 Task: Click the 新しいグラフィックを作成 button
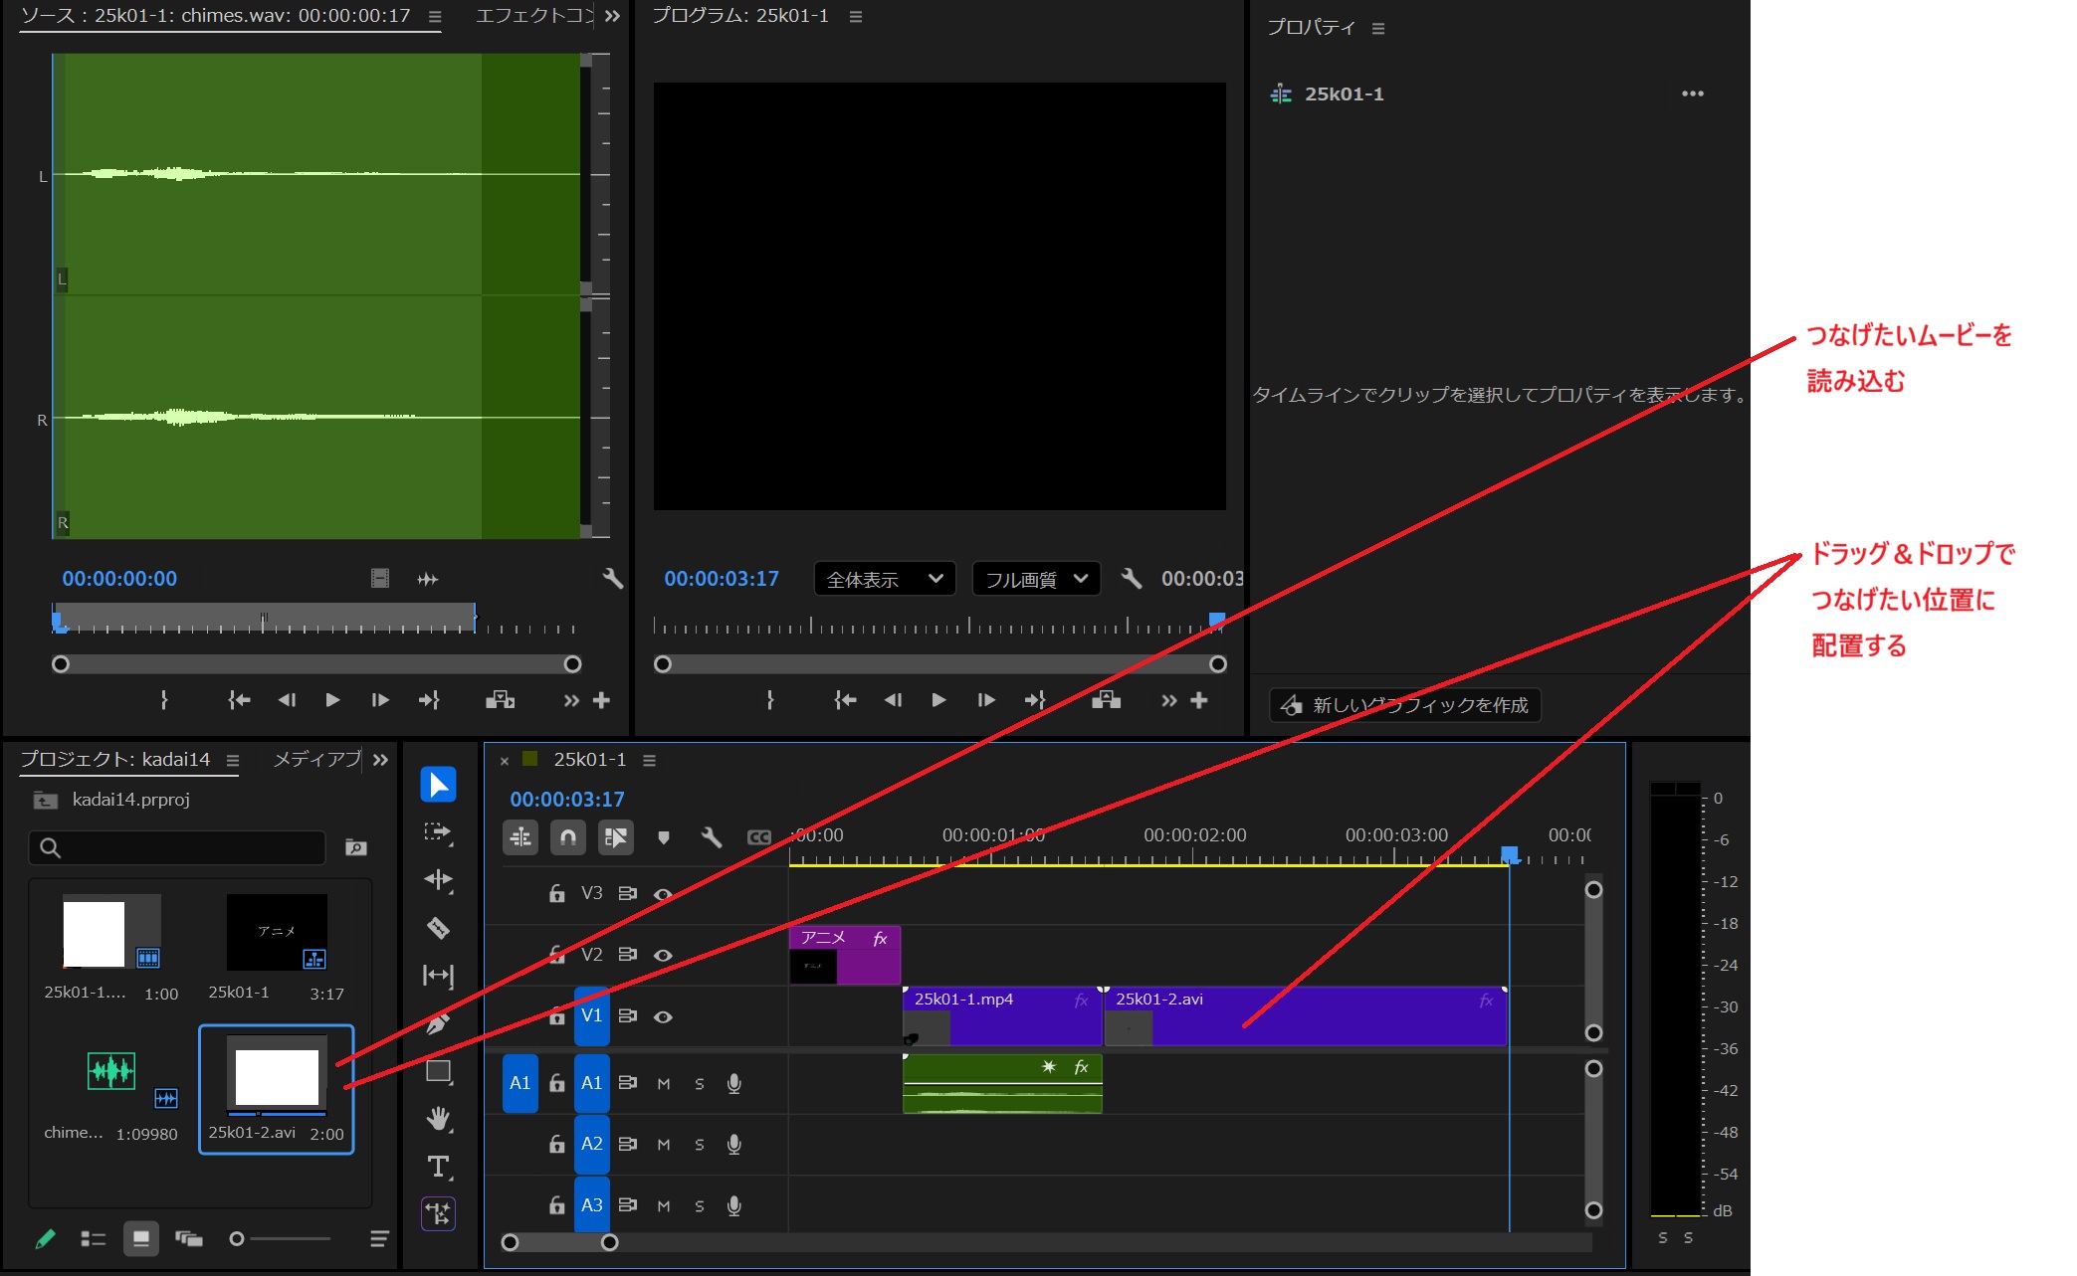[1405, 705]
